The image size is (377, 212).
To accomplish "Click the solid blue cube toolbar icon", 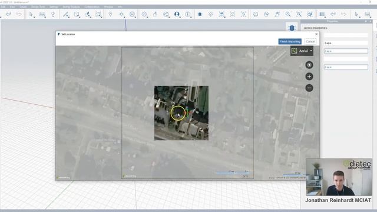I will (200, 14).
